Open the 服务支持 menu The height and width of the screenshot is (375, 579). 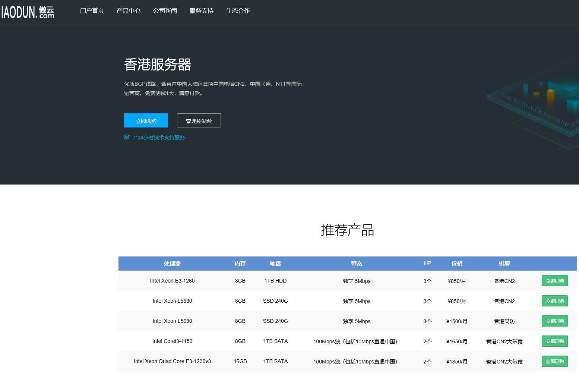click(201, 10)
